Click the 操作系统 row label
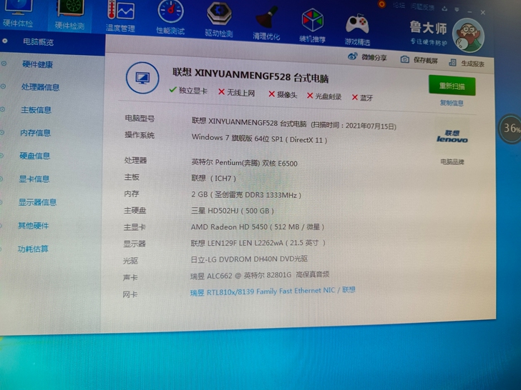 coord(140,135)
